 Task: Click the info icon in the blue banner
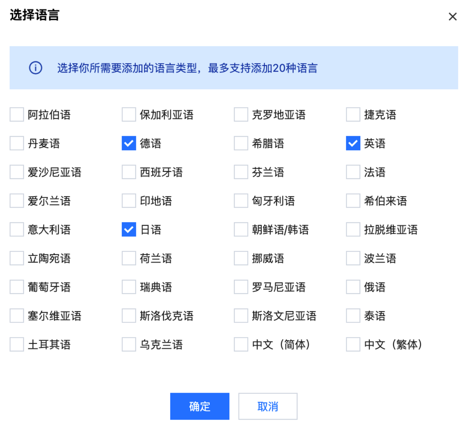point(36,68)
